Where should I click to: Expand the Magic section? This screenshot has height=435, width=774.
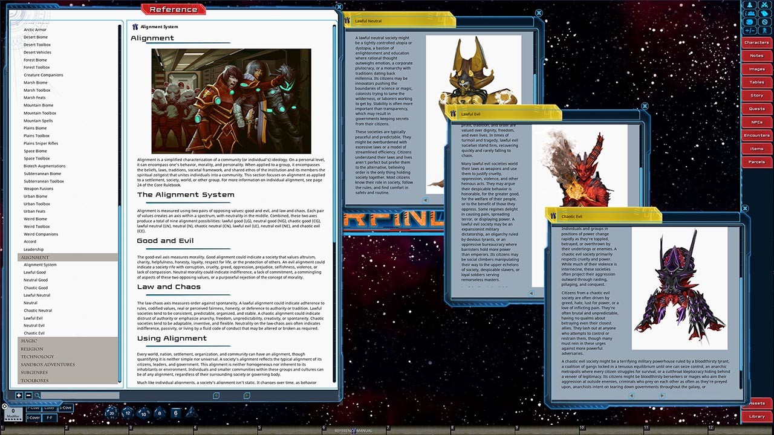pyautogui.click(x=68, y=341)
